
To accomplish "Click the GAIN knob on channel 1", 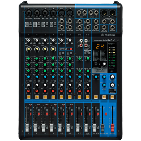I will tap(28, 41).
